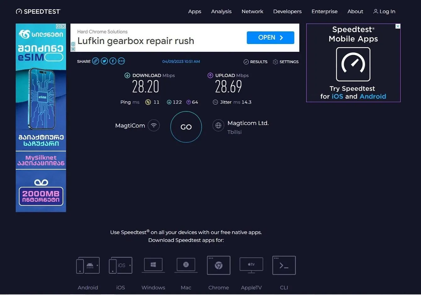Viewport: 421px width, 295px height.
Task: Open the iOS app download icon
Action: pyautogui.click(x=120, y=265)
